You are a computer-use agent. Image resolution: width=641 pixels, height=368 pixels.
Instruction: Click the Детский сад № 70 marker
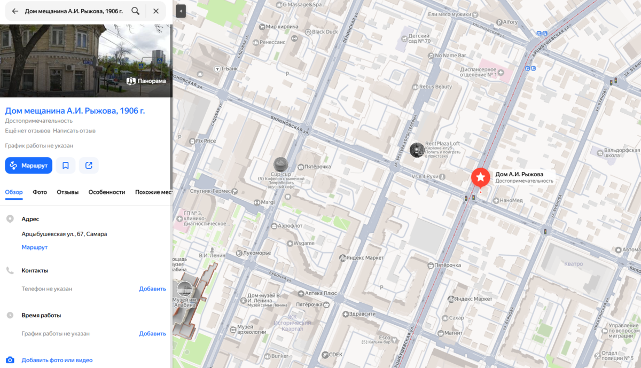404,38
